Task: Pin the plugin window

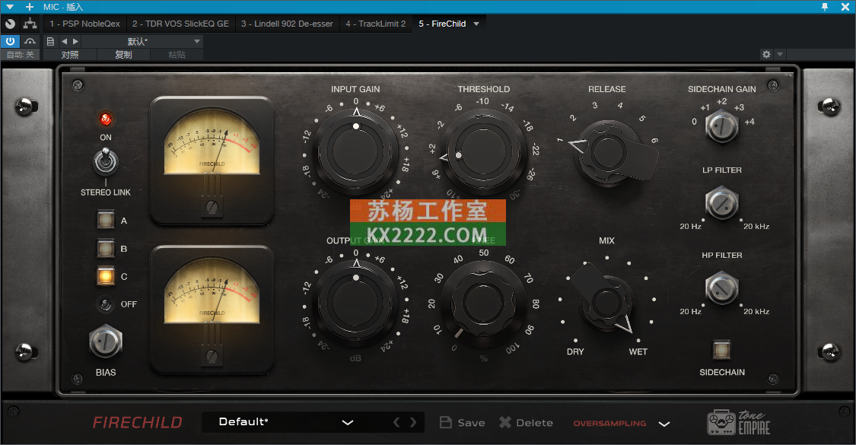Action: coord(825,7)
